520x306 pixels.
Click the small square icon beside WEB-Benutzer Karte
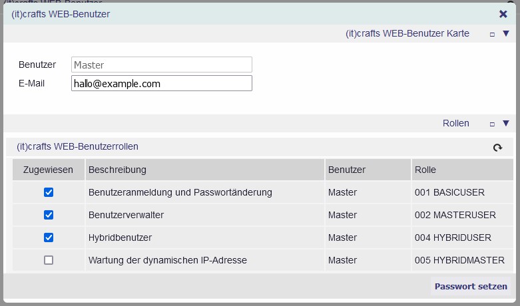click(x=492, y=35)
